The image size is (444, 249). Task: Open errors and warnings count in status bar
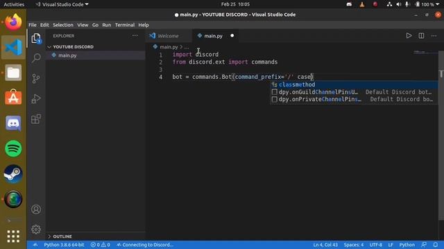(x=100, y=245)
